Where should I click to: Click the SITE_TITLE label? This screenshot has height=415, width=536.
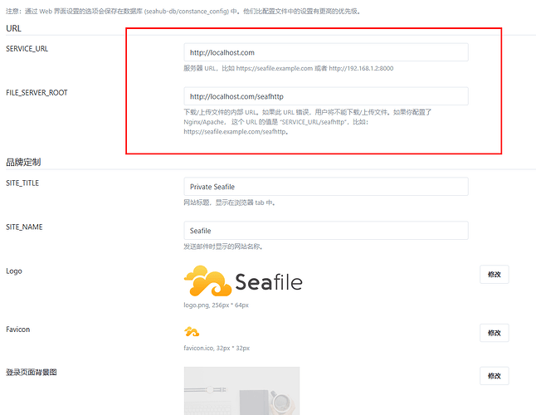22,183
